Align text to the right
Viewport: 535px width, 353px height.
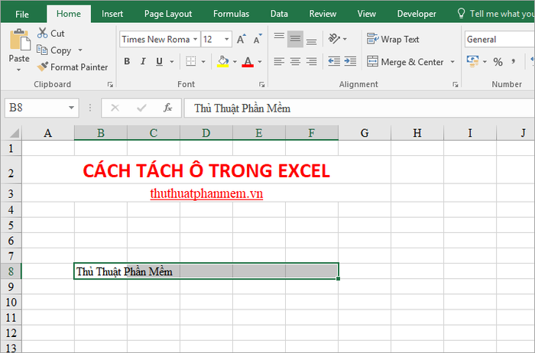click(311, 61)
